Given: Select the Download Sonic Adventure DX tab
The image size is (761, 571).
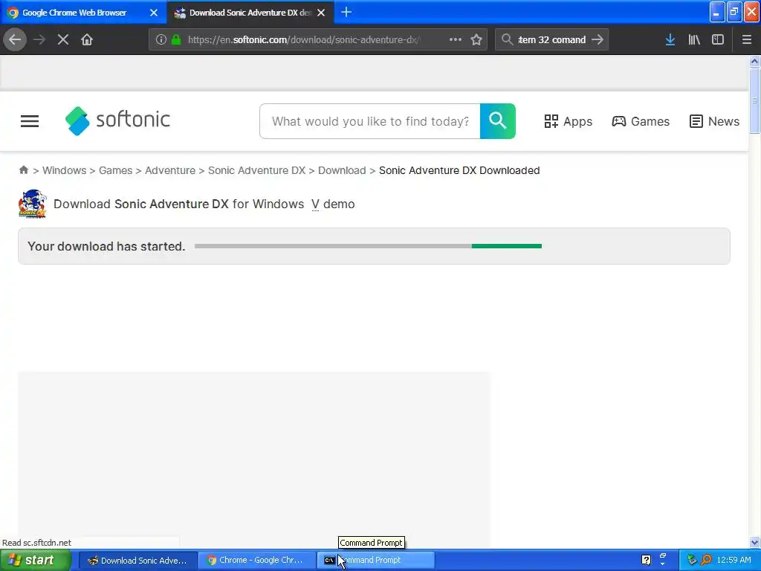Looking at the screenshot, I should (x=250, y=13).
